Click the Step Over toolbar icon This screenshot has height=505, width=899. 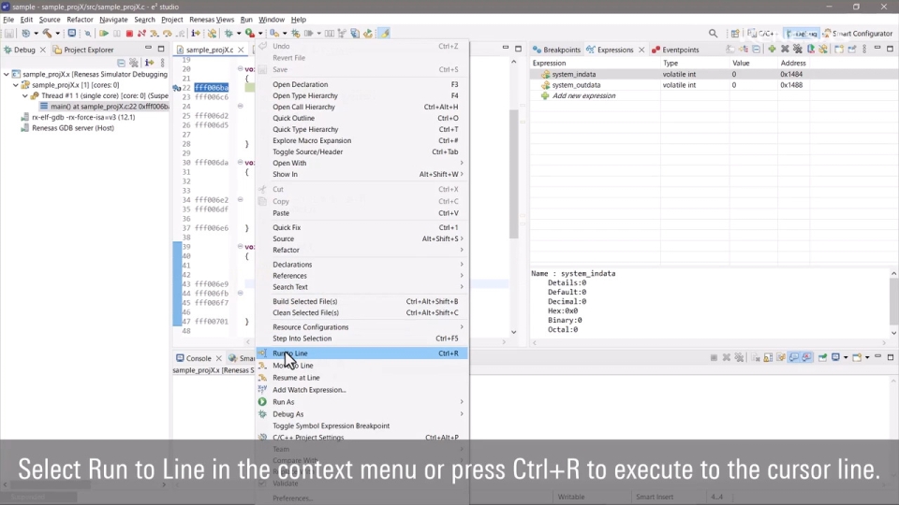pos(168,34)
